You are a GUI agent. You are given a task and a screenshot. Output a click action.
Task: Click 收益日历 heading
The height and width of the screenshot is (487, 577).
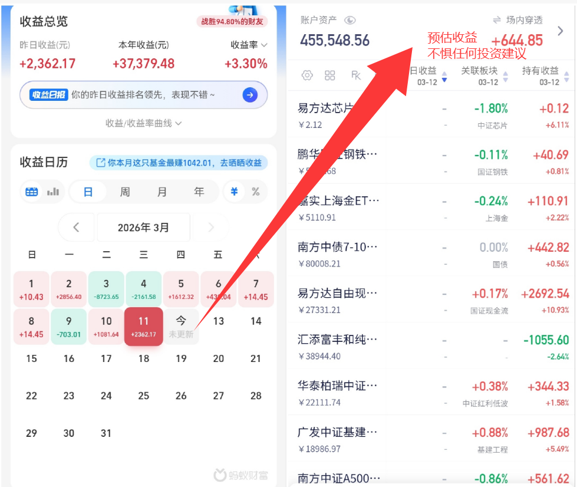tap(44, 162)
